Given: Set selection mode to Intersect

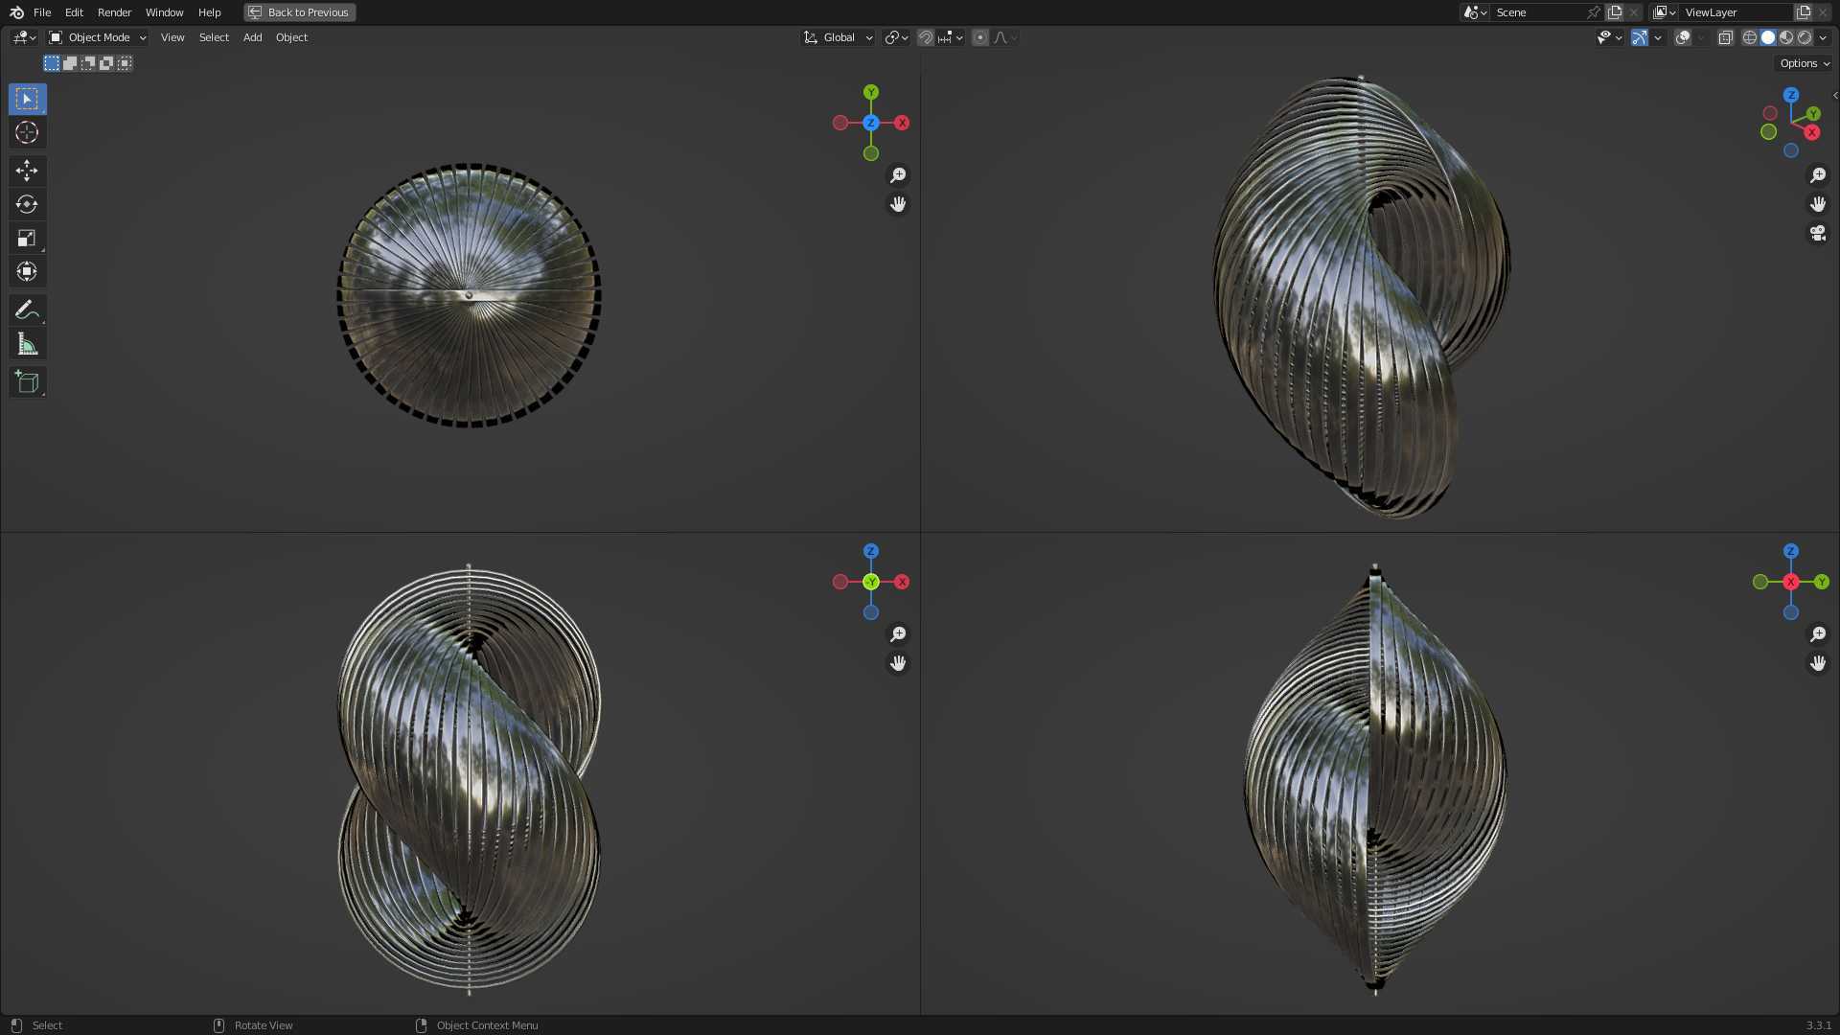Looking at the screenshot, I should 125,63.
